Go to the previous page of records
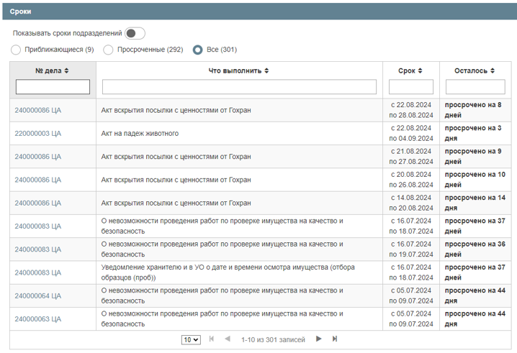The height and width of the screenshot is (353, 517). pos(228,339)
